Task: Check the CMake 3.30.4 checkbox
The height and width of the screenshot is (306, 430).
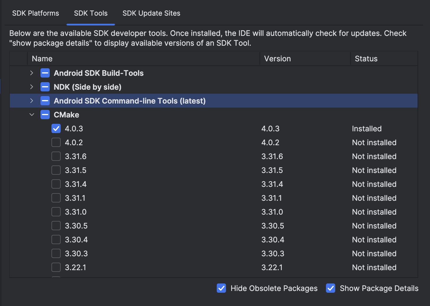Action: coord(56,240)
